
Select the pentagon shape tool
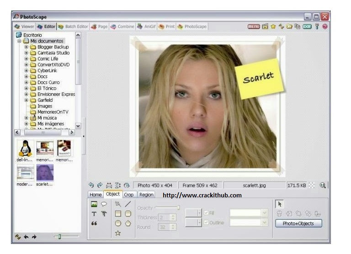[x=128, y=223]
